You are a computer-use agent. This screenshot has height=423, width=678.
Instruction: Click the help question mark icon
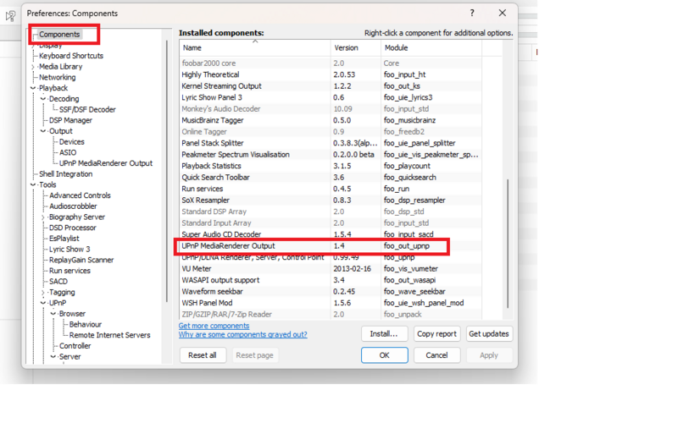click(472, 14)
